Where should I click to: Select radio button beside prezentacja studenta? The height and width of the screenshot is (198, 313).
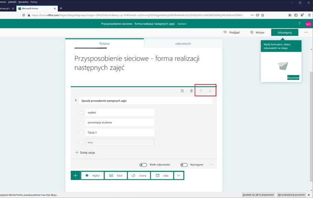[x=81, y=123]
